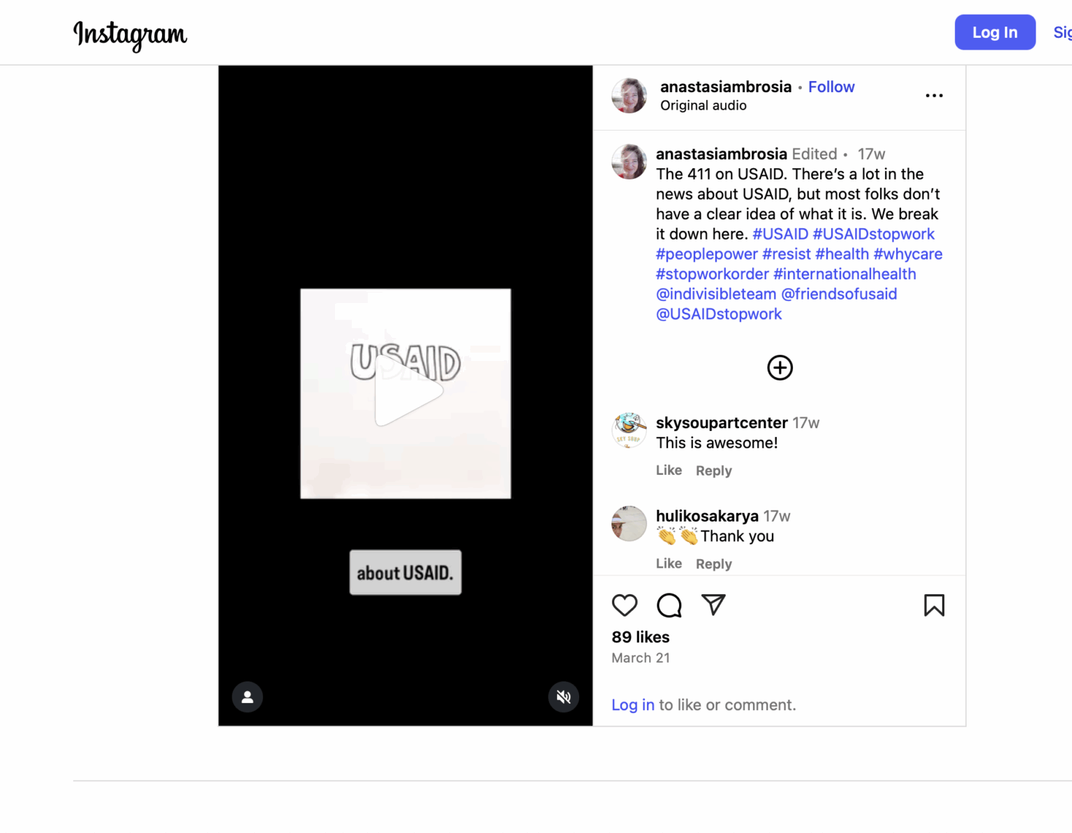Load more comments with the plus icon
This screenshot has width=1072, height=833.
(x=780, y=368)
